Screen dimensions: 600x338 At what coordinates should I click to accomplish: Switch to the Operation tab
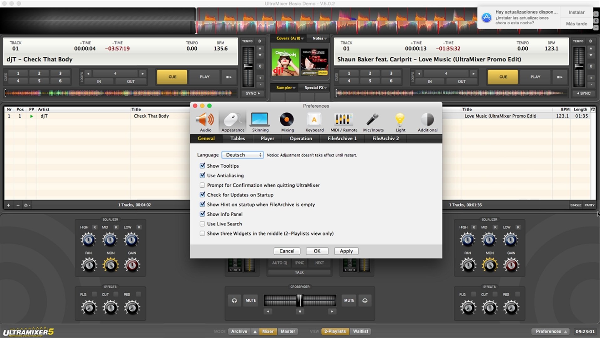[301, 138]
